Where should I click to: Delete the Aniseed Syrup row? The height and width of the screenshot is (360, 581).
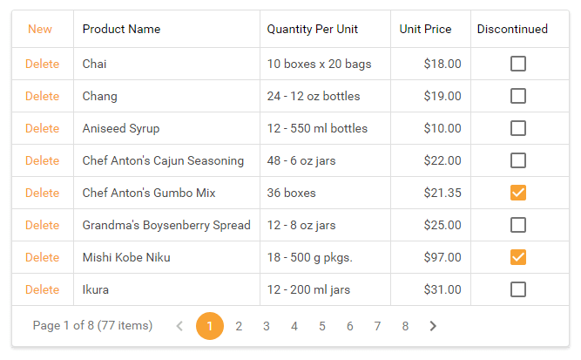[x=43, y=128]
